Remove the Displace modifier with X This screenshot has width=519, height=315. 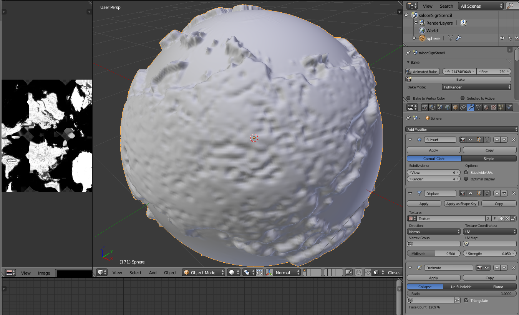[513, 193]
